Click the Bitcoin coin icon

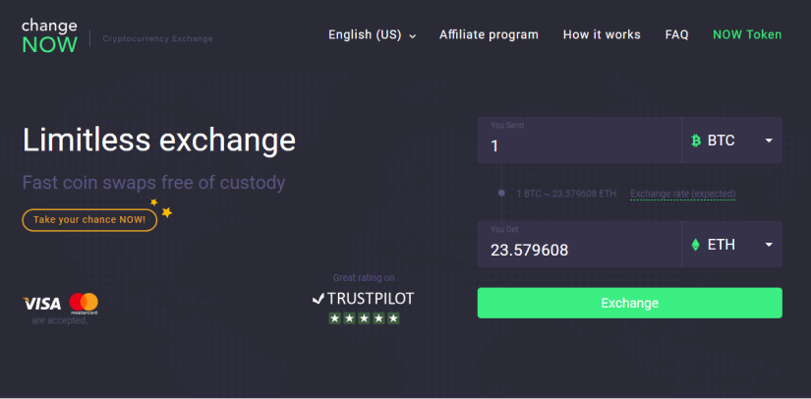(696, 141)
